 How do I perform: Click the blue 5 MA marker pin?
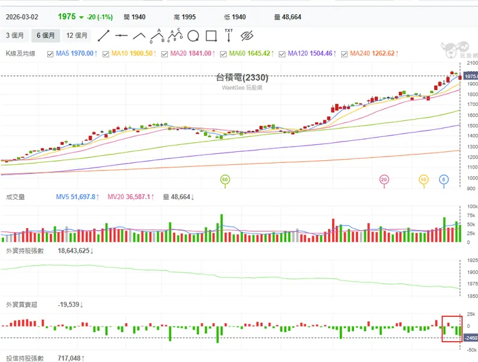tap(444, 180)
